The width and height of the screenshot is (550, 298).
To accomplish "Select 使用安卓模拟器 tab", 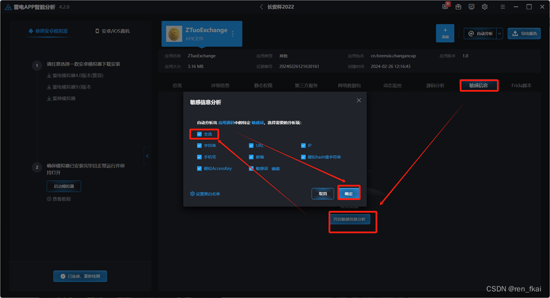I will point(48,31).
